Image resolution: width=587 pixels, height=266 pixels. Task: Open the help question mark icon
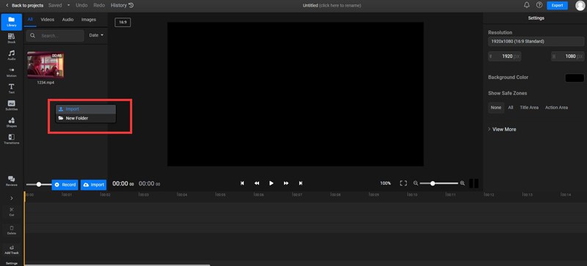[539, 5]
